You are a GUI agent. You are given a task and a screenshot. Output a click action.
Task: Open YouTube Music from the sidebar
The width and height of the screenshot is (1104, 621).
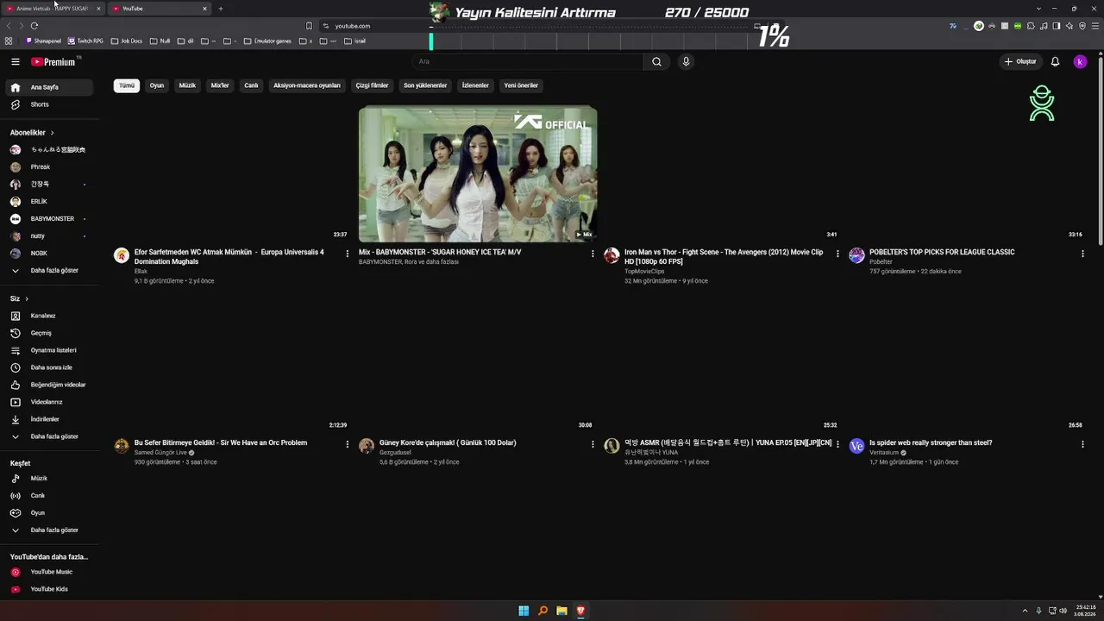tap(50, 572)
